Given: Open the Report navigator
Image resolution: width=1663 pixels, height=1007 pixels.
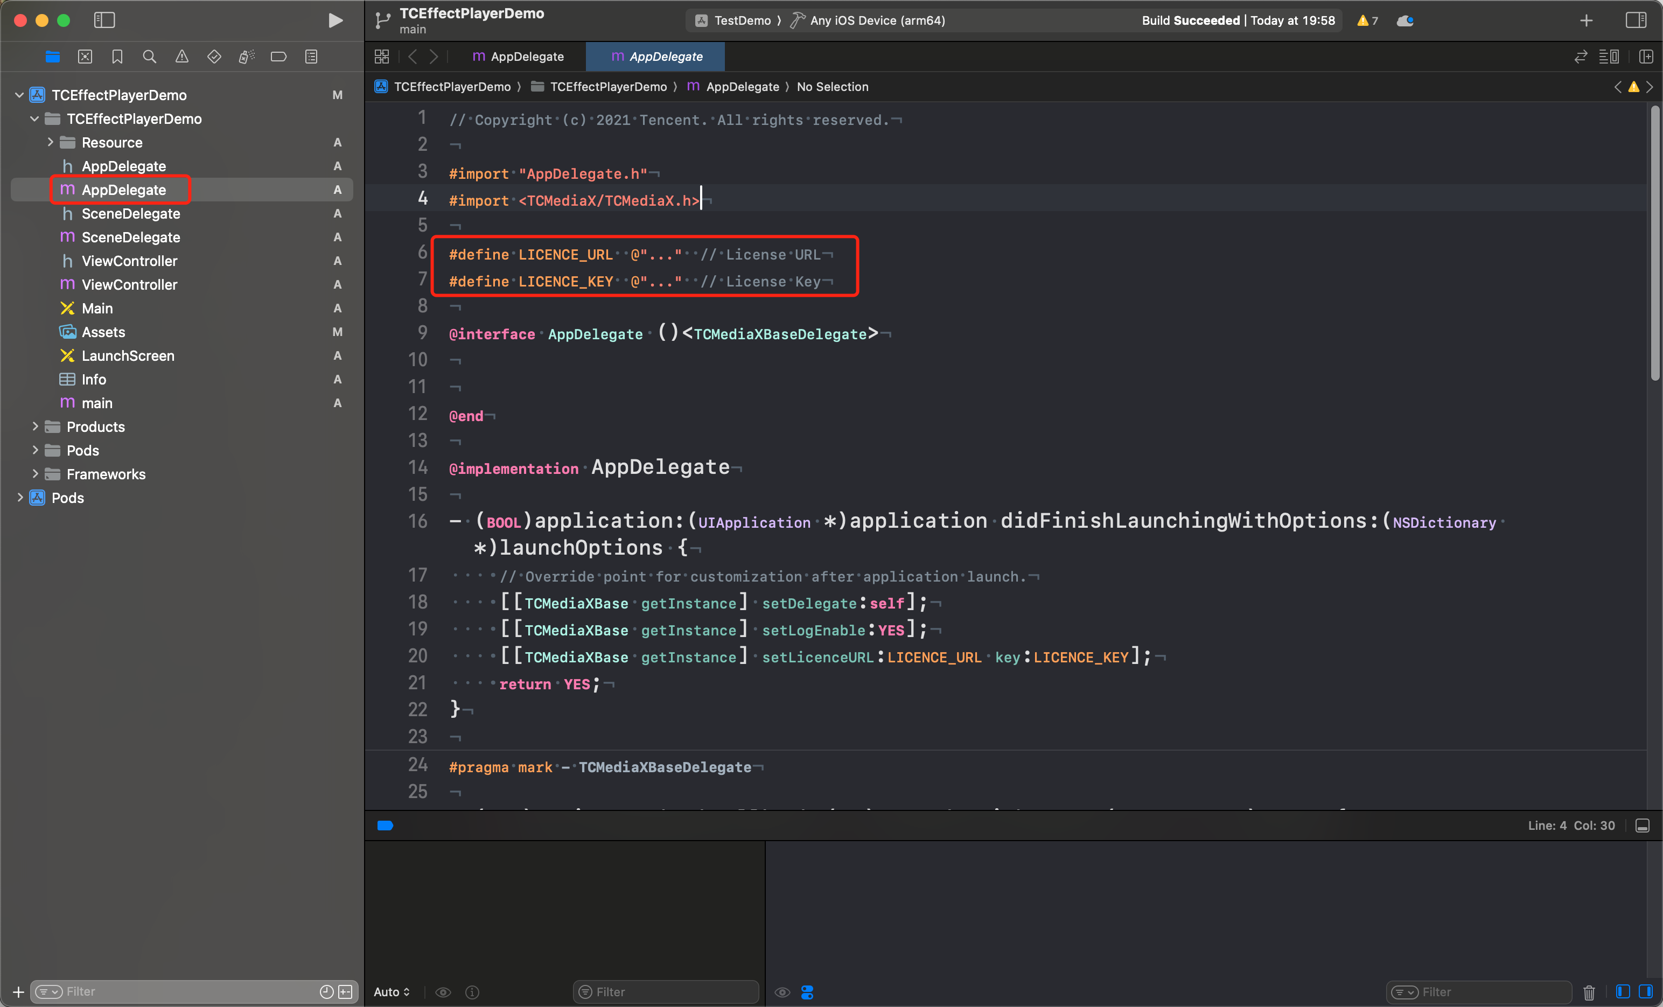Looking at the screenshot, I should point(311,57).
